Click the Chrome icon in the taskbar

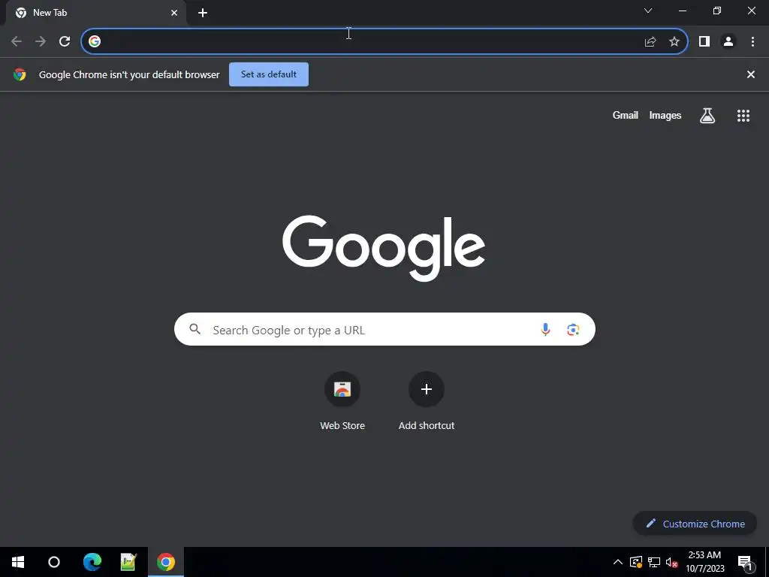tap(166, 562)
